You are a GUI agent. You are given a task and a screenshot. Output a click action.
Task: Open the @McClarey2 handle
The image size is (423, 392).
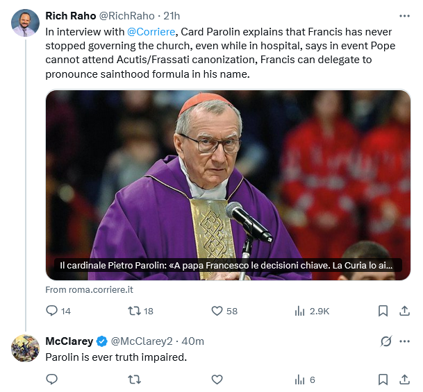(142, 341)
